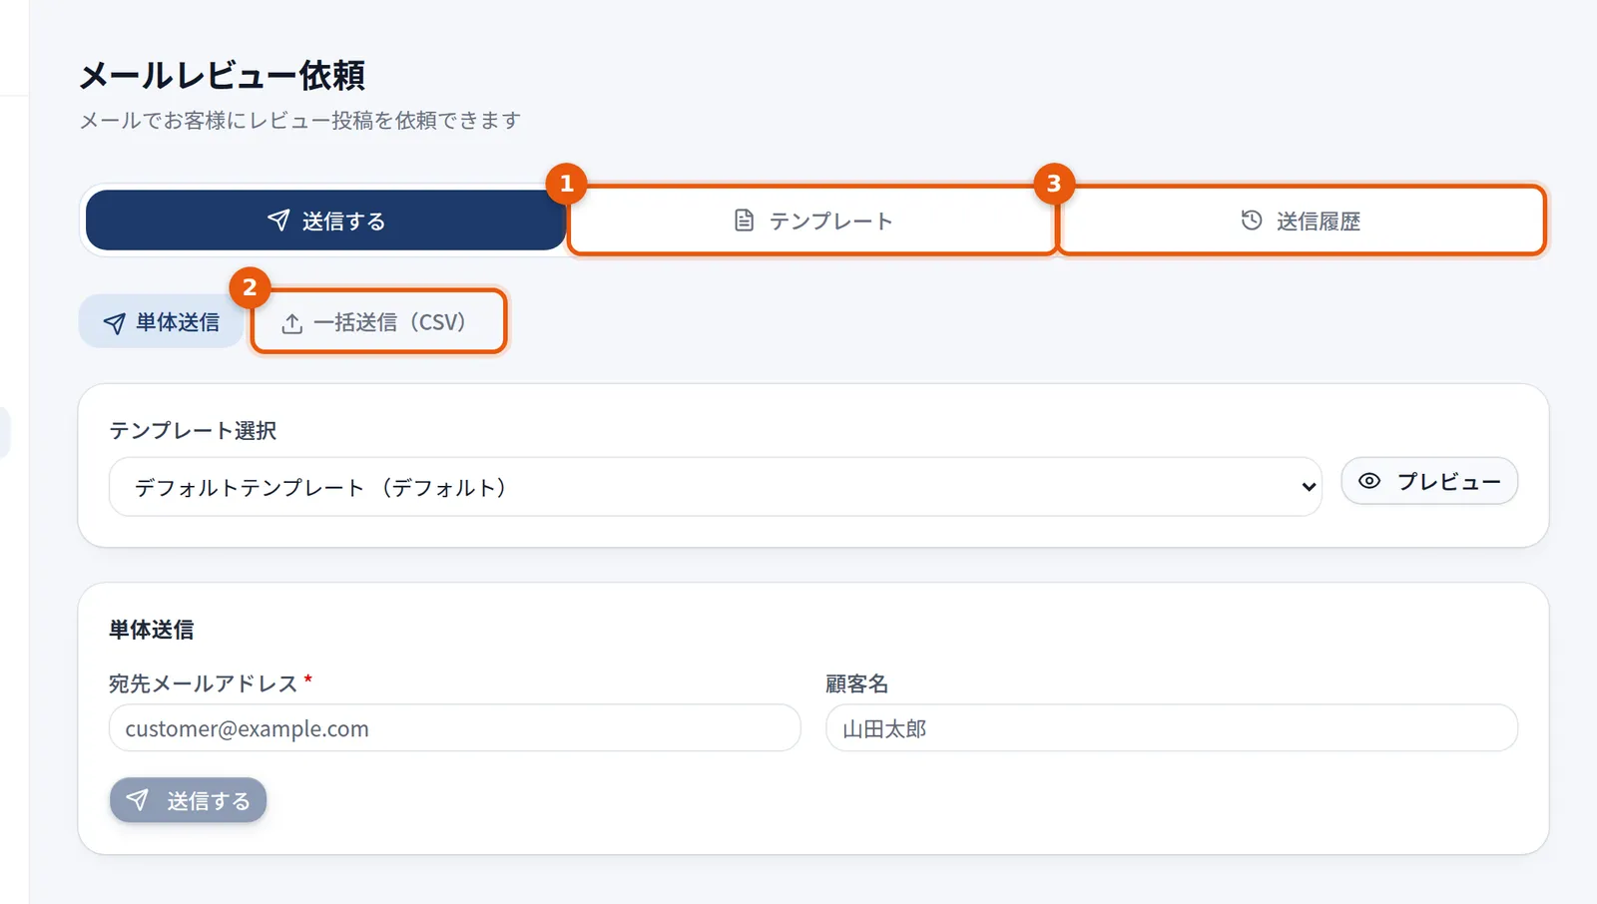This screenshot has width=1597, height=904.
Task: Click the プレビュー button
Action: coord(1429,481)
